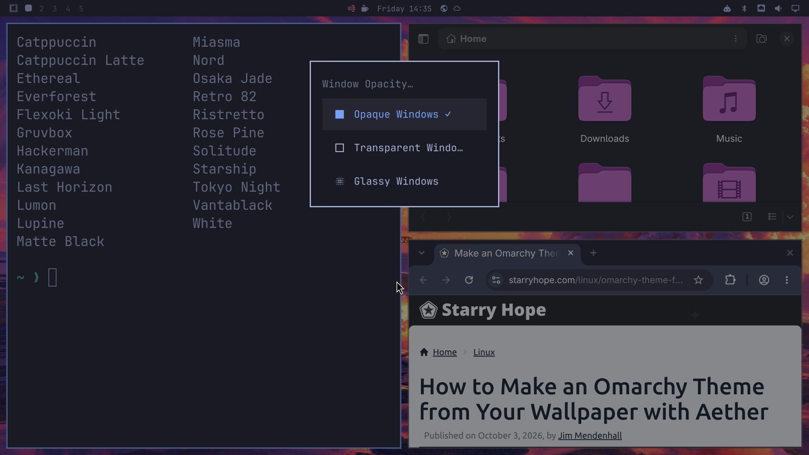Switch to workspace 3 in top bar
The image size is (809, 455).
tap(54, 8)
